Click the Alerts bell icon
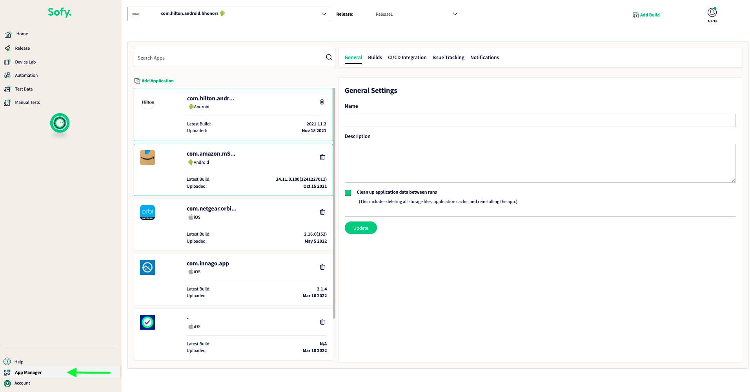This screenshot has width=750, height=392. [x=712, y=13]
